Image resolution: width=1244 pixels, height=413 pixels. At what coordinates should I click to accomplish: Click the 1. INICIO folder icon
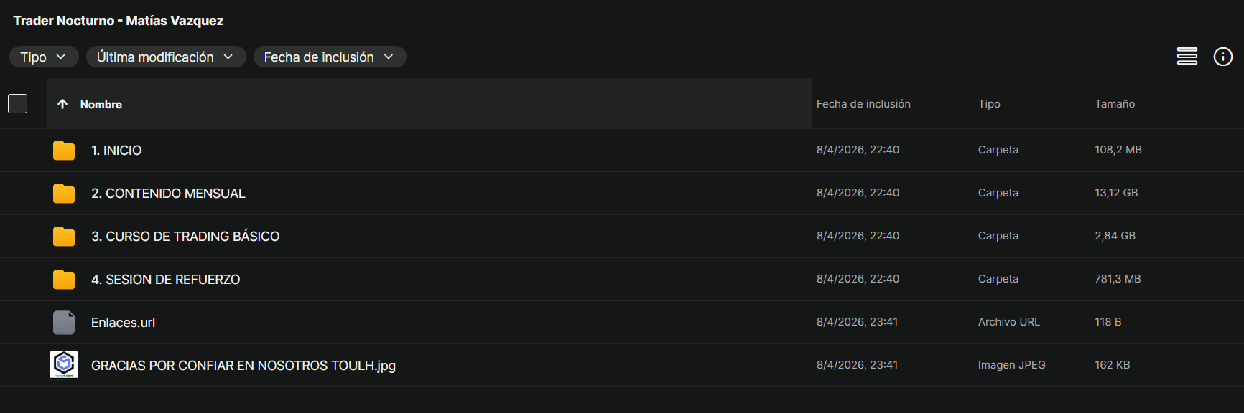[64, 151]
